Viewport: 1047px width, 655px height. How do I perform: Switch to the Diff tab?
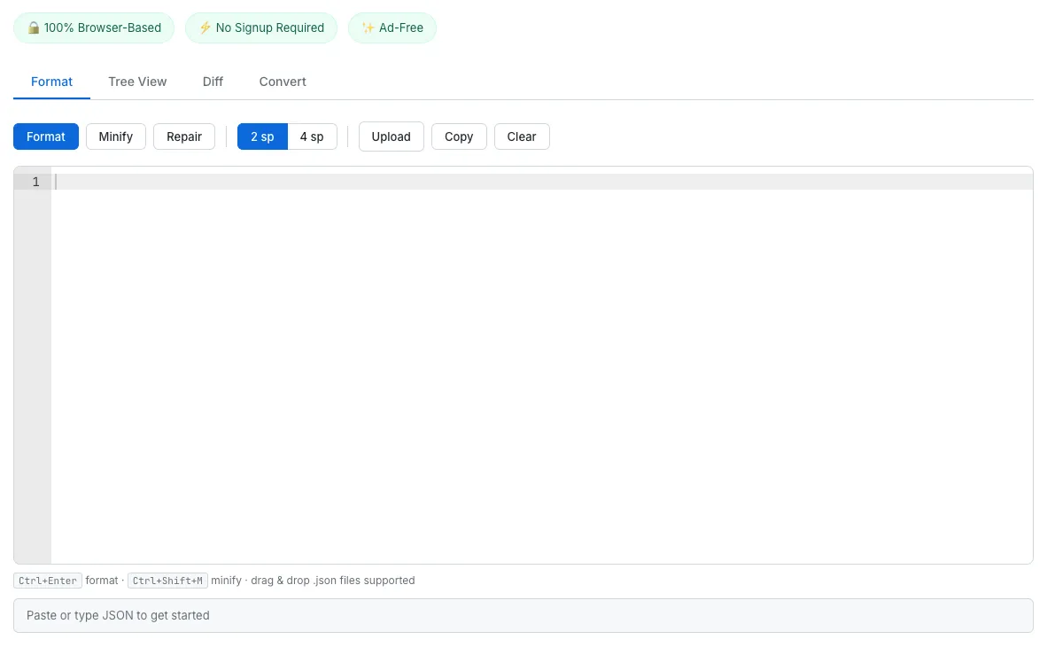point(213,82)
